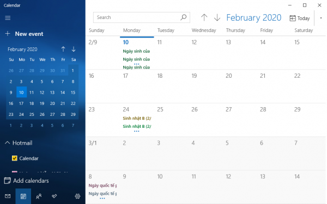This screenshot has width=327, height=204.
Task: Select the 2/9 Sunday cell
Action: click(102, 53)
